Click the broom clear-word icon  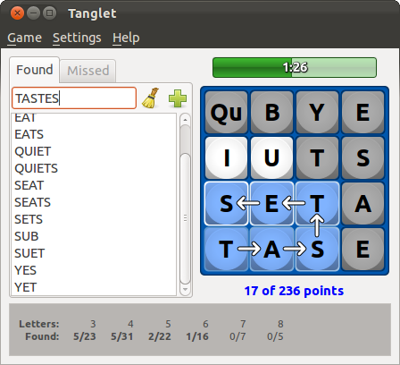pyautogui.click(x=150, y=98)
